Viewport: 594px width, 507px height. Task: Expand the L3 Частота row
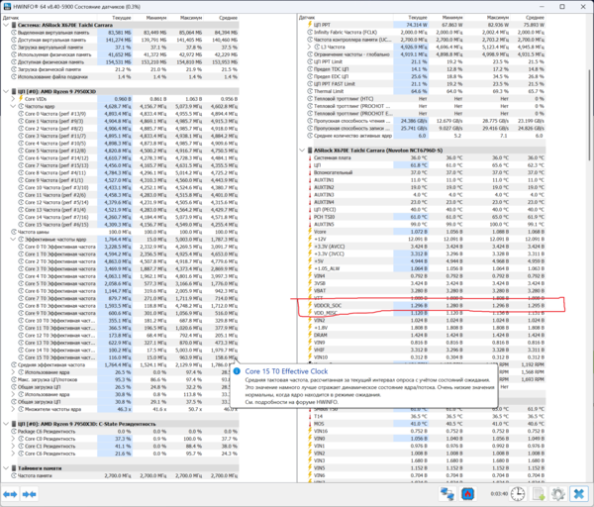point(310,47)
